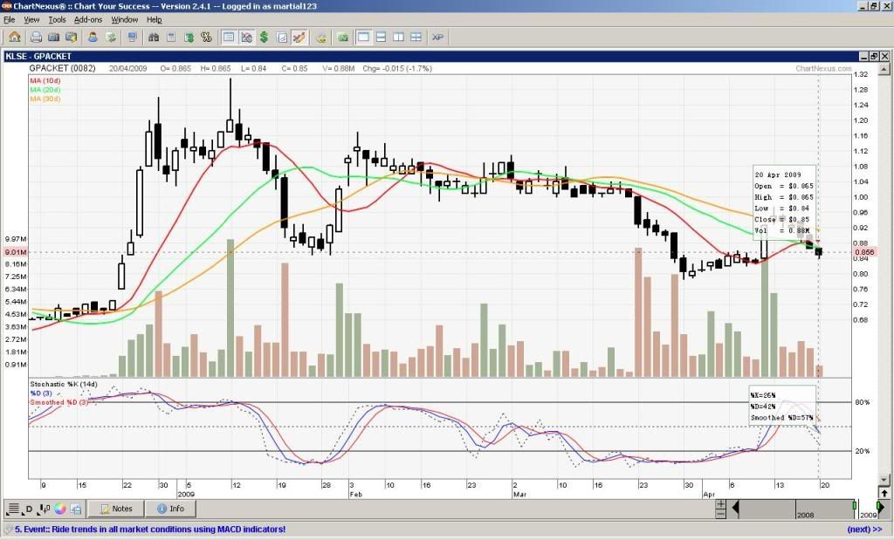894x540 pixels.
Task: Click the green dollar sheet icon
Action: point(189,37)
